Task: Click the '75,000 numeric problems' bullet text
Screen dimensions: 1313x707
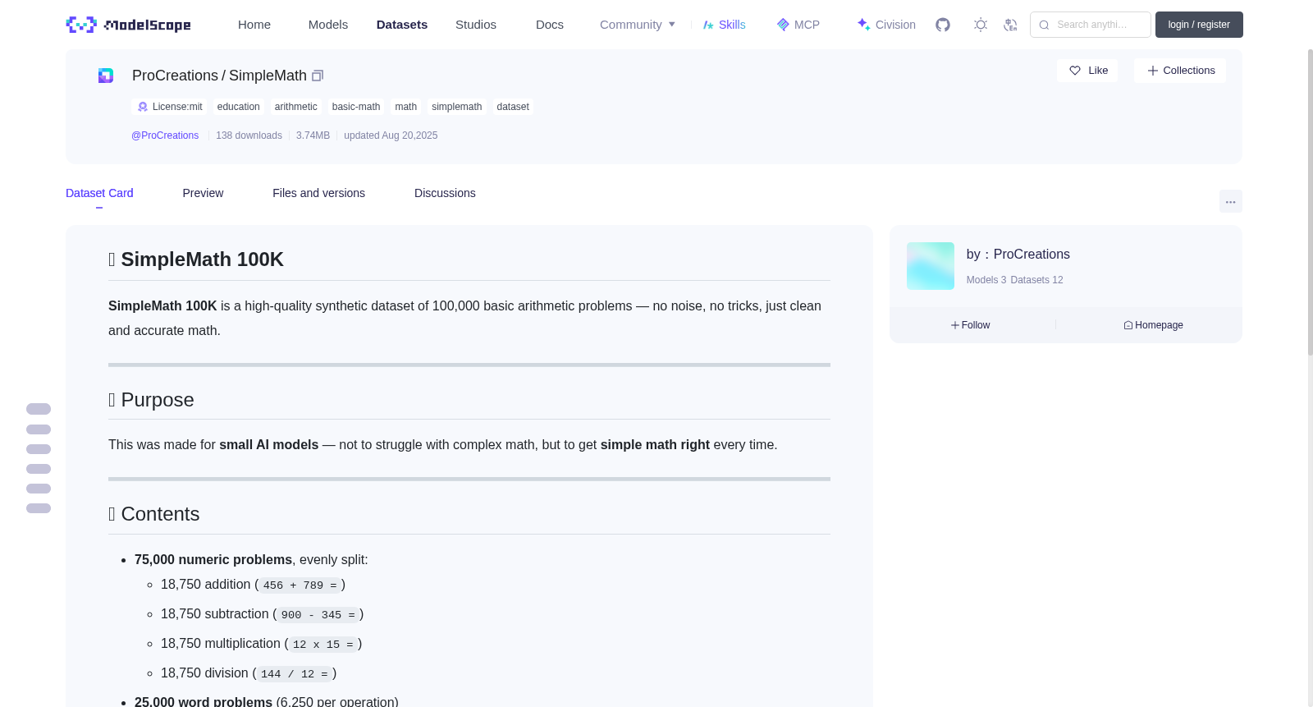Action: (x=213, y=560)
